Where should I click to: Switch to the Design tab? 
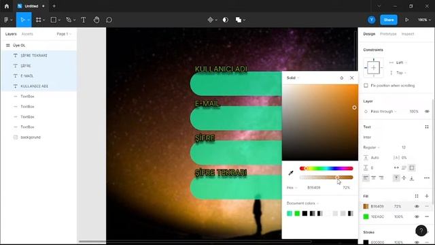369,34
